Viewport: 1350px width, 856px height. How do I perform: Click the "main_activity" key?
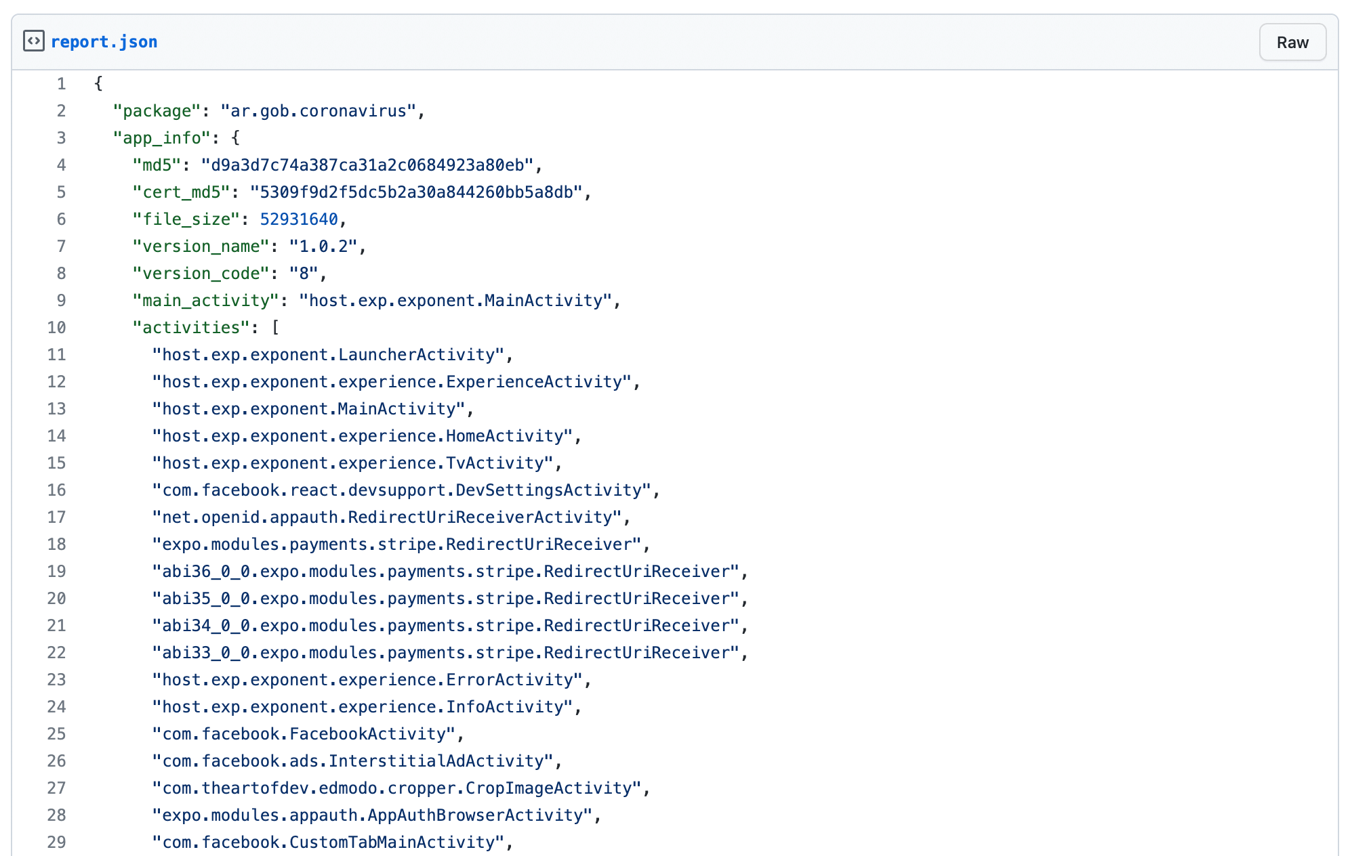206,301
